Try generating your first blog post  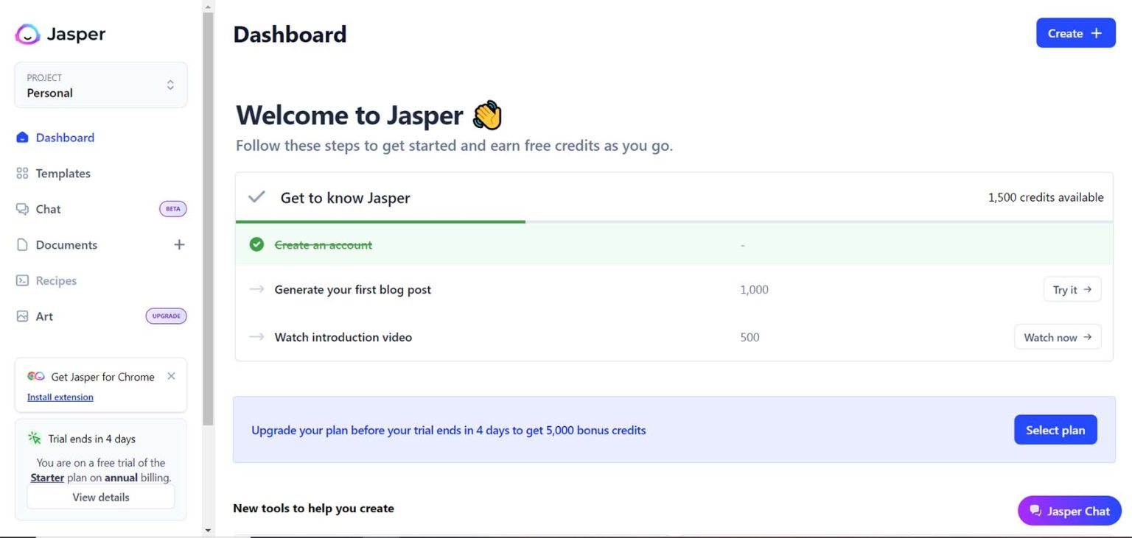[x=1072, y=289]
